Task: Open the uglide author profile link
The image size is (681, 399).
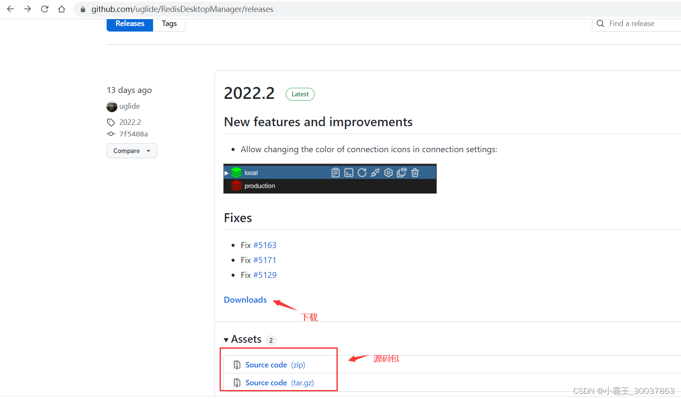Action: (130, 106)
